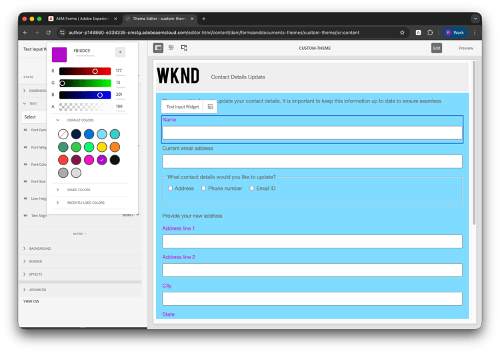Screen dimensions: 500x353
Task: Toggle Font Size visibility eye
Action: (x=25, y=181)
